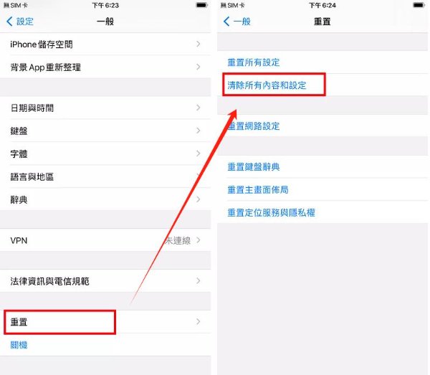
Task: Select 語言與地區 entry
Action: [x=105, y=176]
